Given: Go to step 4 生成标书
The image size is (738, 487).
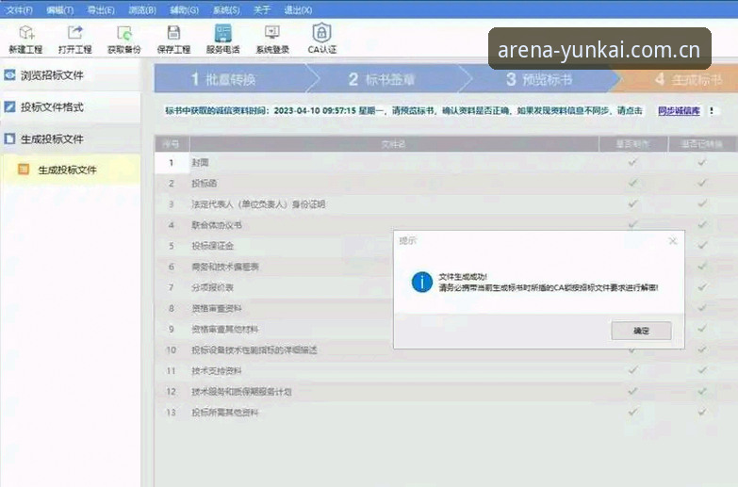Looking at the screenshot, I should [x=678, y=79].
